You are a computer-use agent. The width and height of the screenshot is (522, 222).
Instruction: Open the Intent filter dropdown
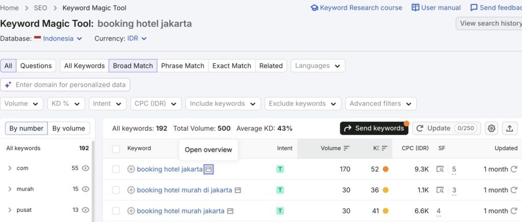click(108, 104)
